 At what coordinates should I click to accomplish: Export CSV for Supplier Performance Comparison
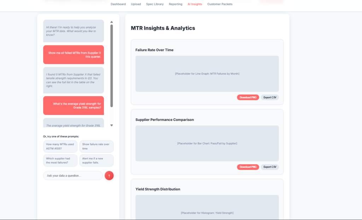[x=270, y=167]
